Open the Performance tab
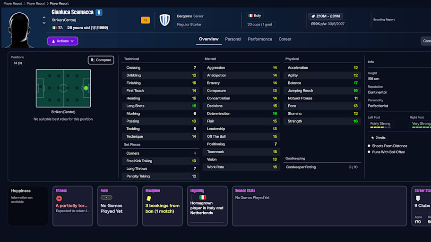Viewport: 431px width, 242px height. pyautogui.click(x=260, y=39)
